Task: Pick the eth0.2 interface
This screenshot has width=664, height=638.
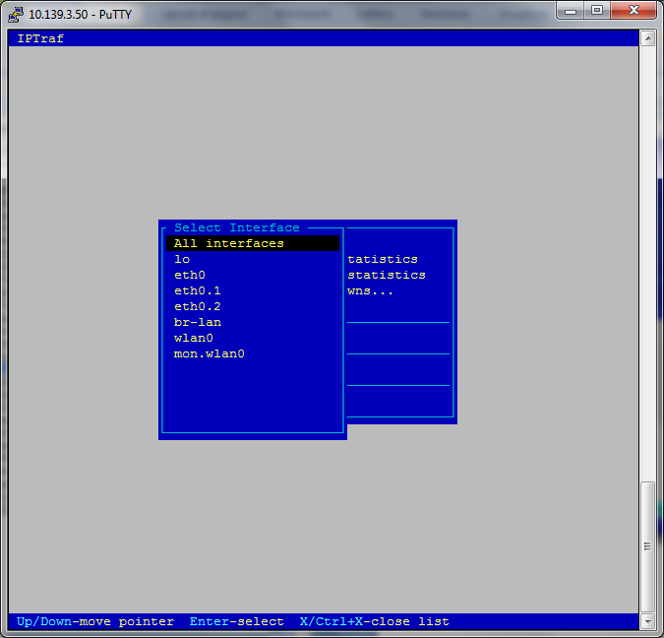Action: [x=198, y=306]
